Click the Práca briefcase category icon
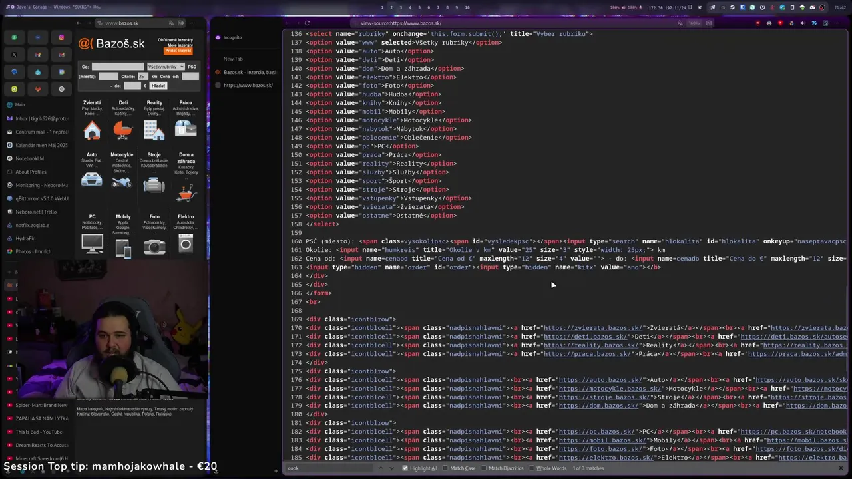 (x=186, y=128)
